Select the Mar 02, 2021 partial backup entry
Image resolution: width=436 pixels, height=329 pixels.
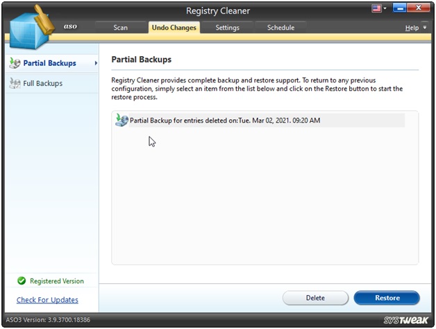[260, 121]
